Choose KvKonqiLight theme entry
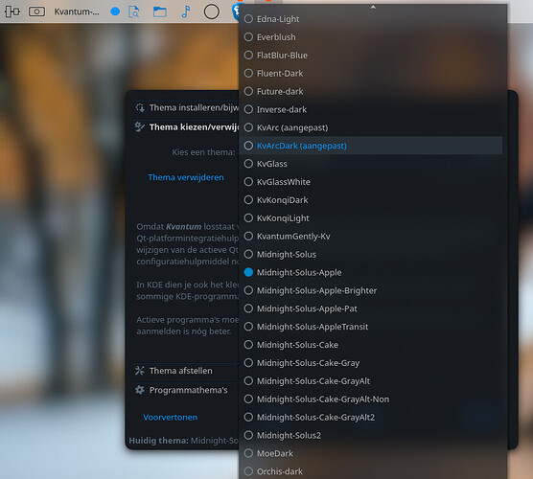Viewport: 533px width, 479px height. coord(371,218)
